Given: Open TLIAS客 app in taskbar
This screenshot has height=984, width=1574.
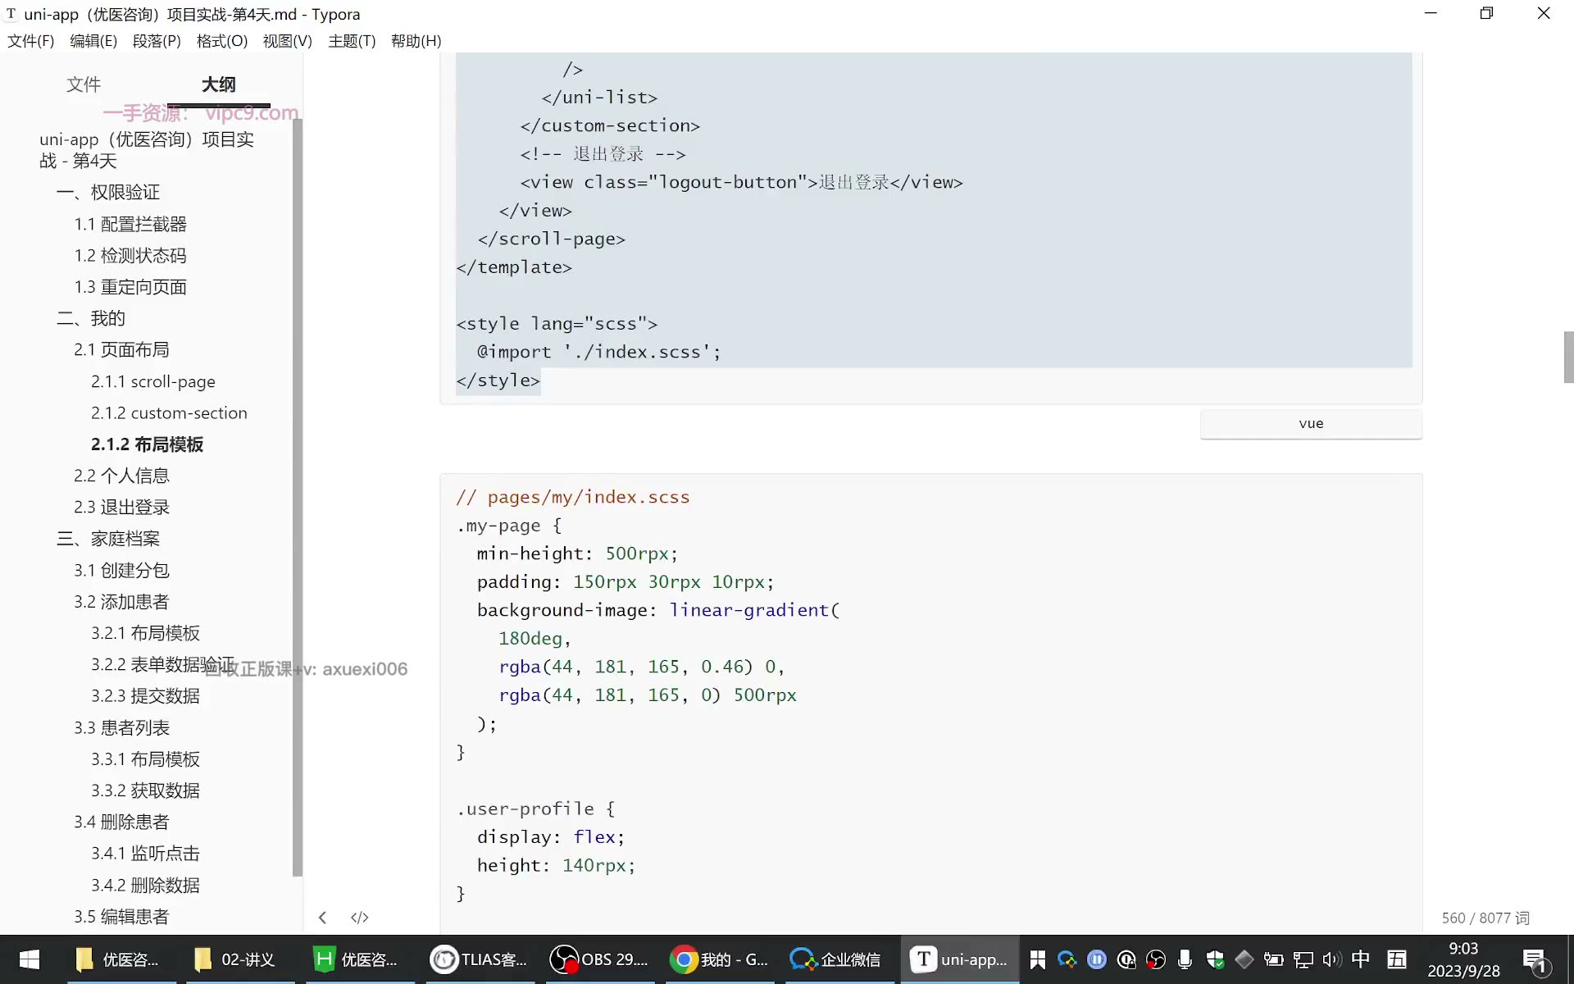Looking at the screenshot, I should point(480,959).
